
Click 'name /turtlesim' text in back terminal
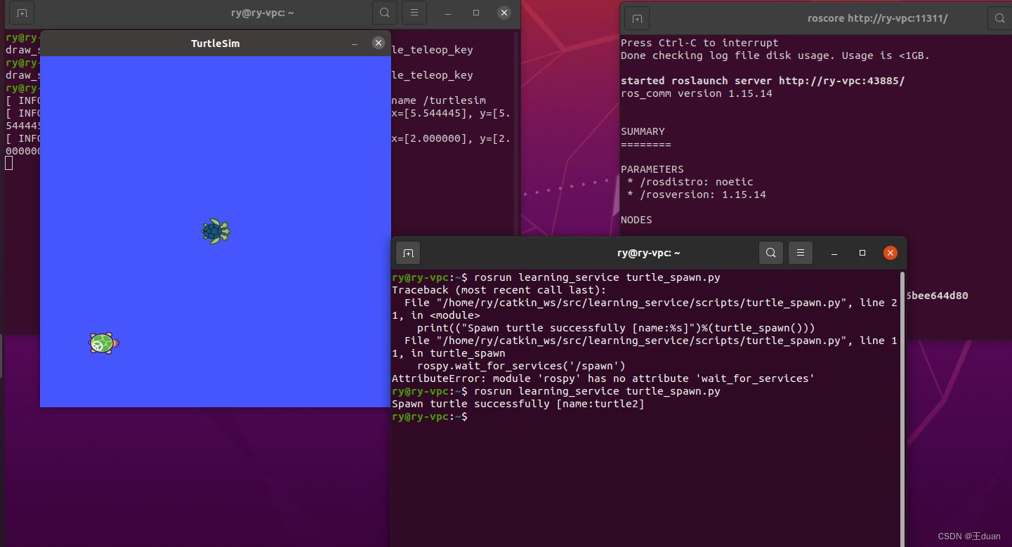tap(438, 100)
